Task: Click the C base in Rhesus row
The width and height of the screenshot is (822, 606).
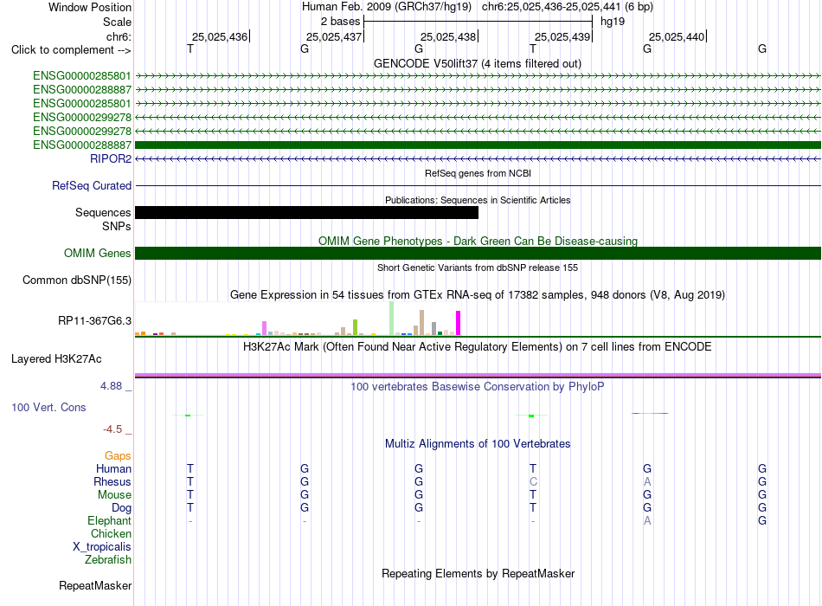Action: coord(533,481)
